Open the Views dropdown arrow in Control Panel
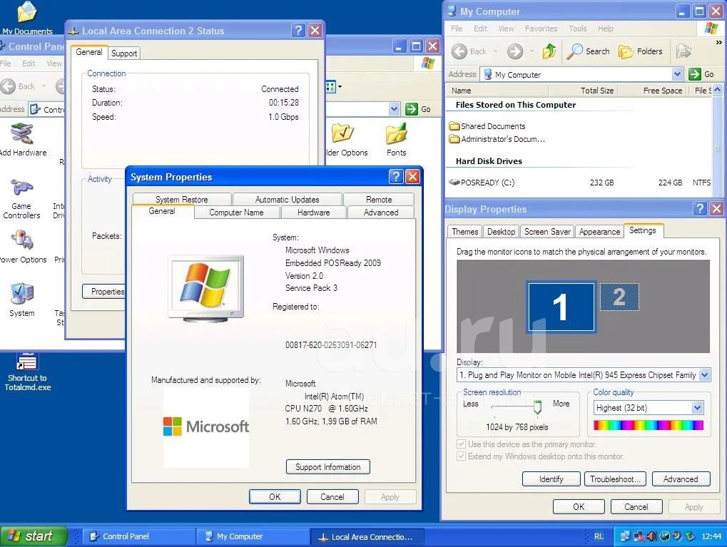The height and width of the screenshot is (547, 727). [x=340, y=87]
